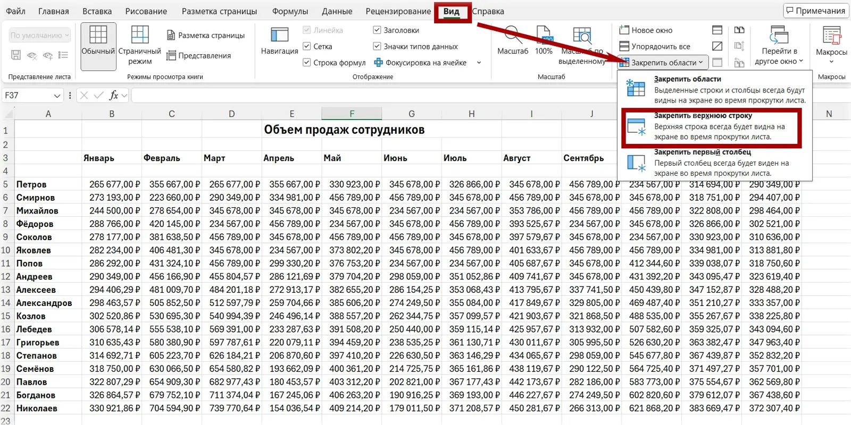Switch to the Рисование tab

tap(146, 11)
